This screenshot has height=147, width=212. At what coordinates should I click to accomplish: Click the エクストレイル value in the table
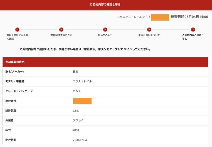click(x=82, y=81)
